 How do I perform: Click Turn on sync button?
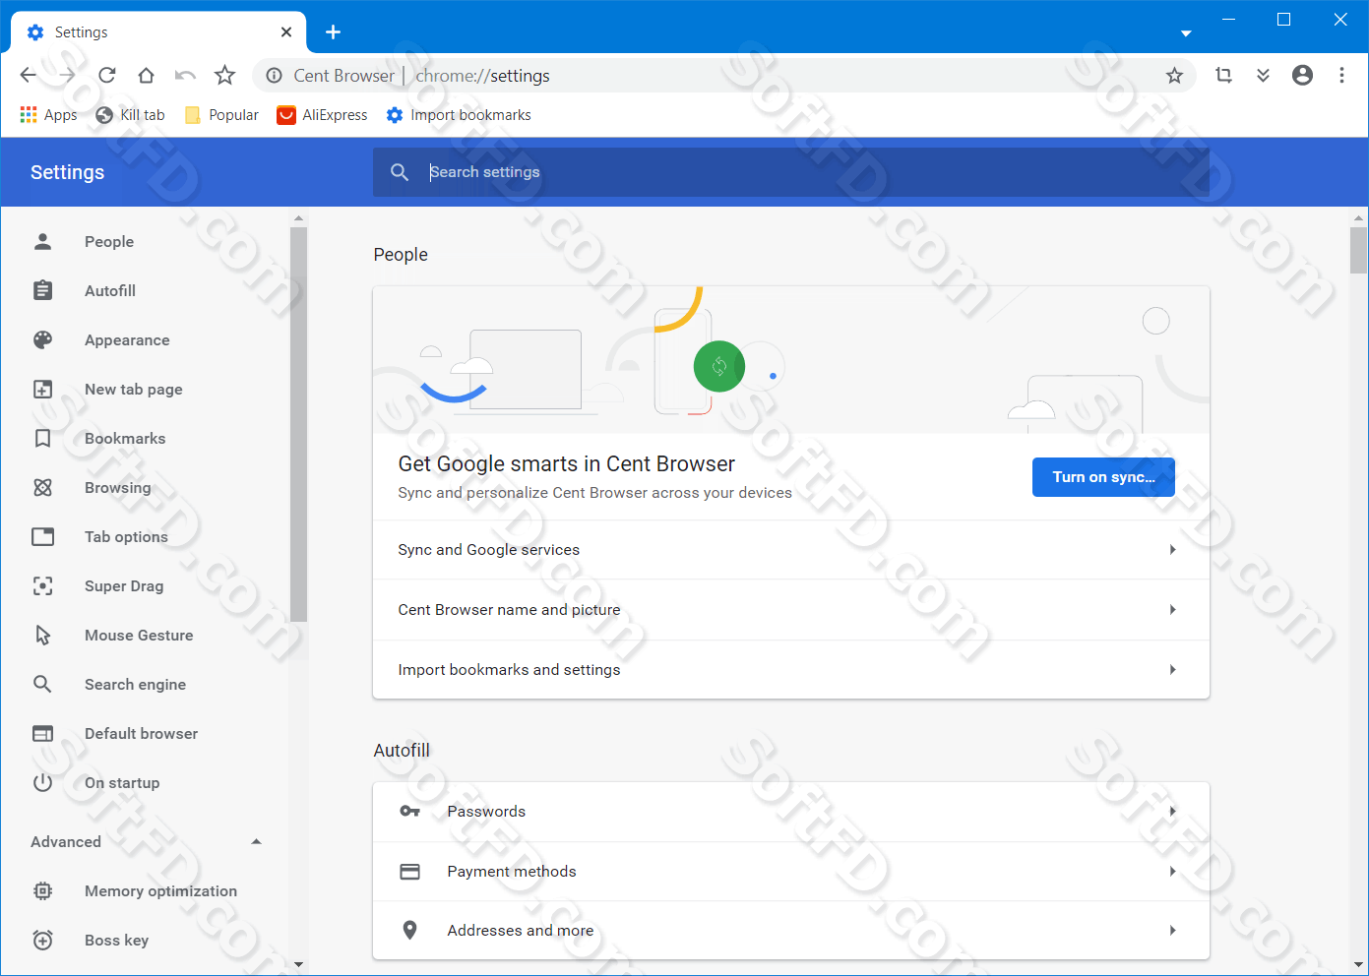pos(1103,477)
